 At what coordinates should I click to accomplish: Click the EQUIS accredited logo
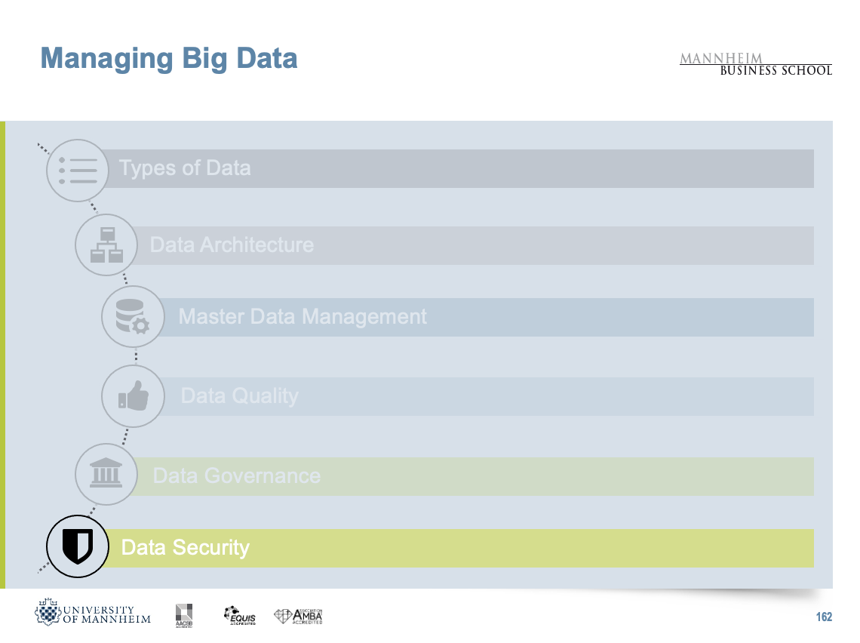coord(240,615)
